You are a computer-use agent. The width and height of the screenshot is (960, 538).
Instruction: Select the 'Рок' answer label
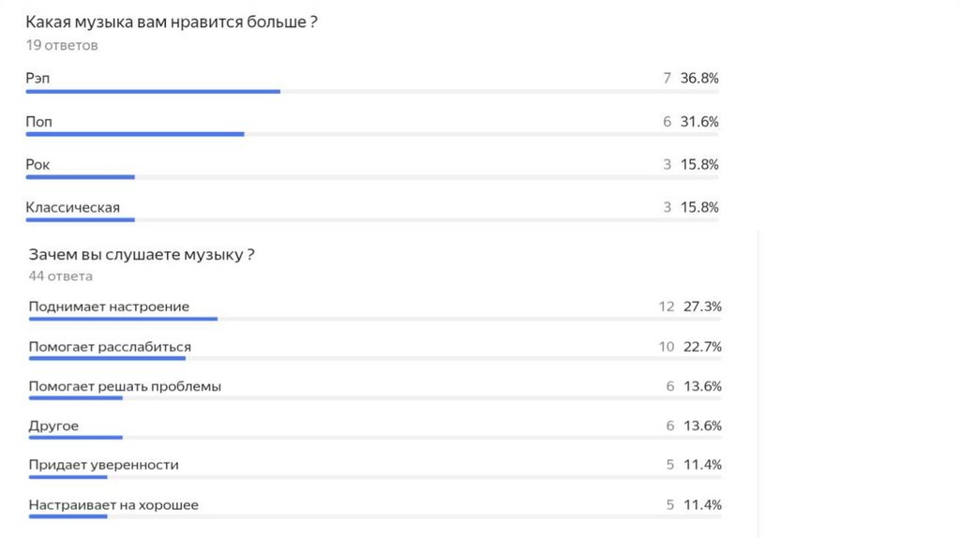(37, 165)
